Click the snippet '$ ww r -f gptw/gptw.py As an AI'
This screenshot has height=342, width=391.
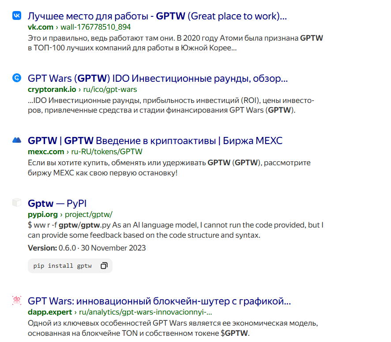pos(176,225)
